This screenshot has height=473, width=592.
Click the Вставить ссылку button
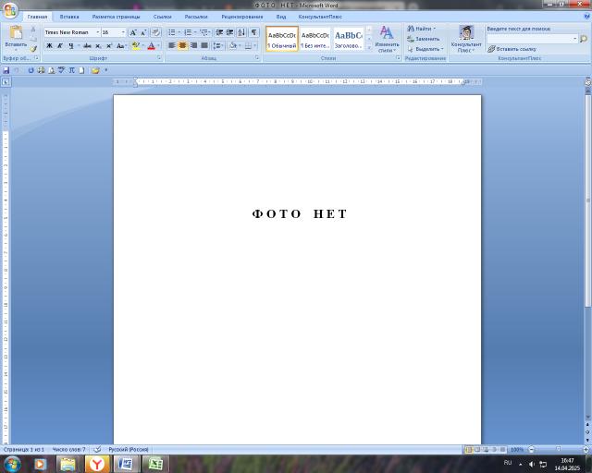512,49
